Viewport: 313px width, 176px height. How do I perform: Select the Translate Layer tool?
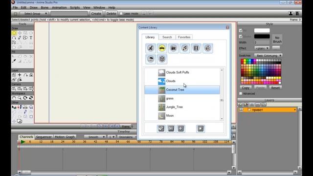[14, 75]
